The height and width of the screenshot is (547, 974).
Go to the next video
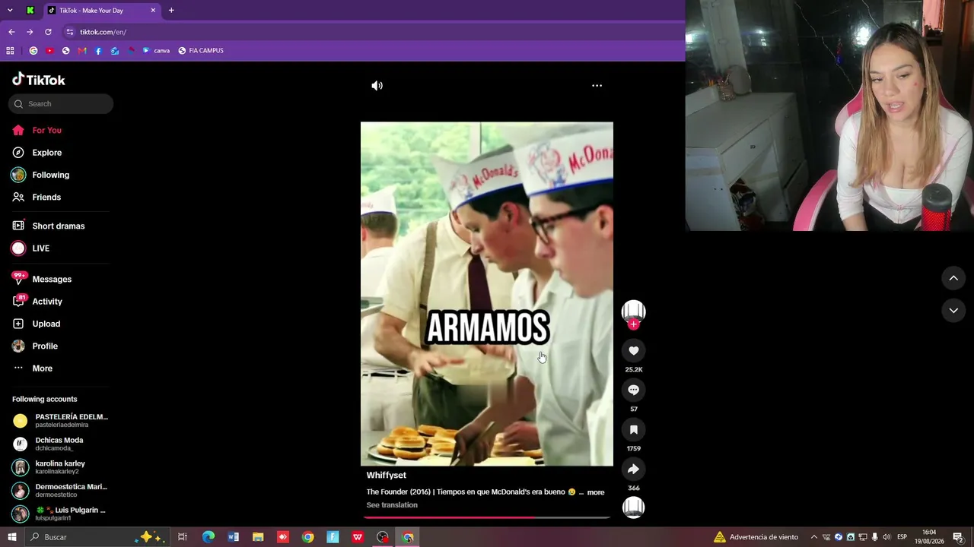pyautogui.click(x=953, y=311)
